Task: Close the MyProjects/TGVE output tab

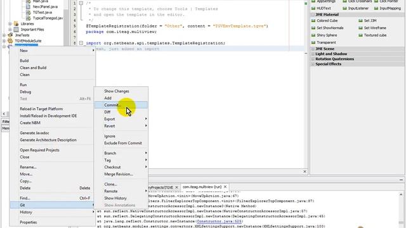Action: [176, 187]
